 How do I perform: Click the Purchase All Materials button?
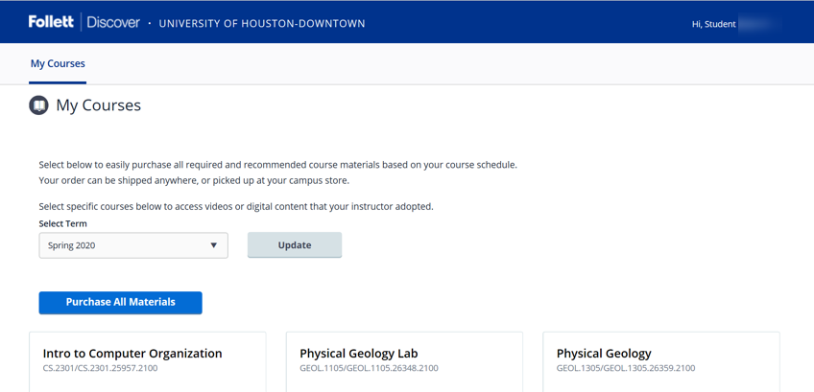120,302
